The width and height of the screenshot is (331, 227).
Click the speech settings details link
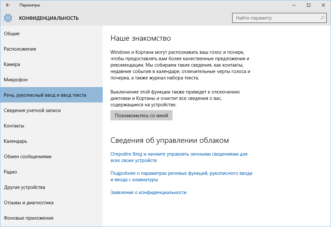(x=182, y=176)
